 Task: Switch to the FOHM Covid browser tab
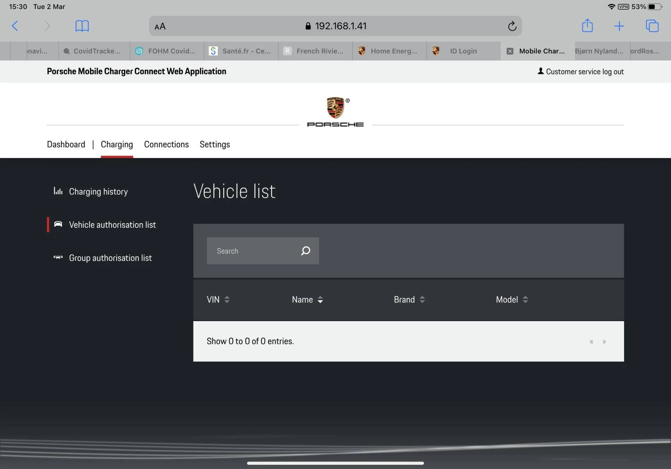[167, 51]
